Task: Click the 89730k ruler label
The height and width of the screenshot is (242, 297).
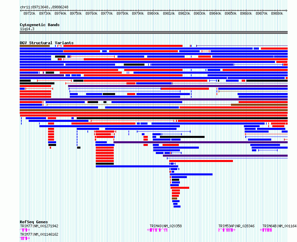Action: pos(45,13)
